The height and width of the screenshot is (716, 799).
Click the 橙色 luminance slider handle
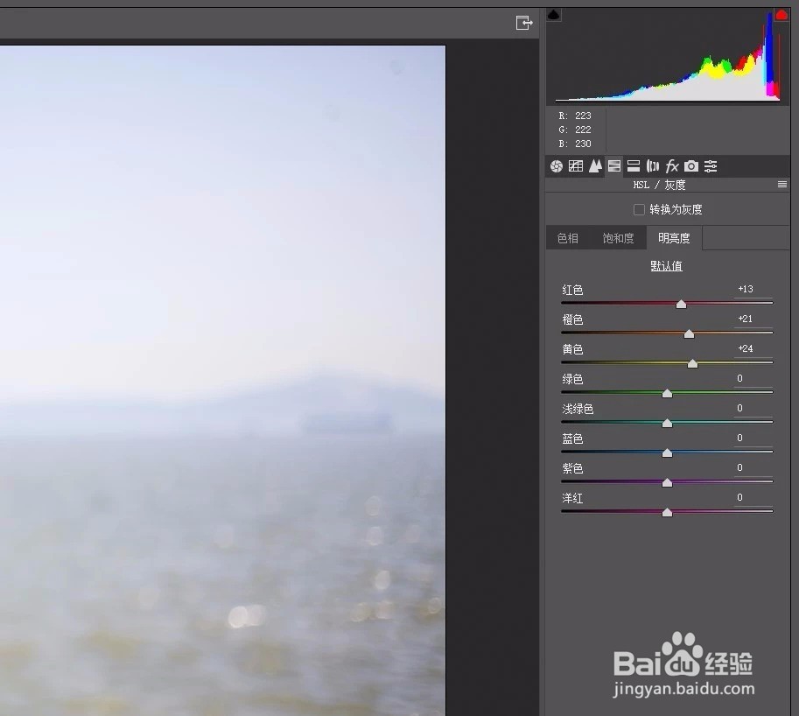689,333
